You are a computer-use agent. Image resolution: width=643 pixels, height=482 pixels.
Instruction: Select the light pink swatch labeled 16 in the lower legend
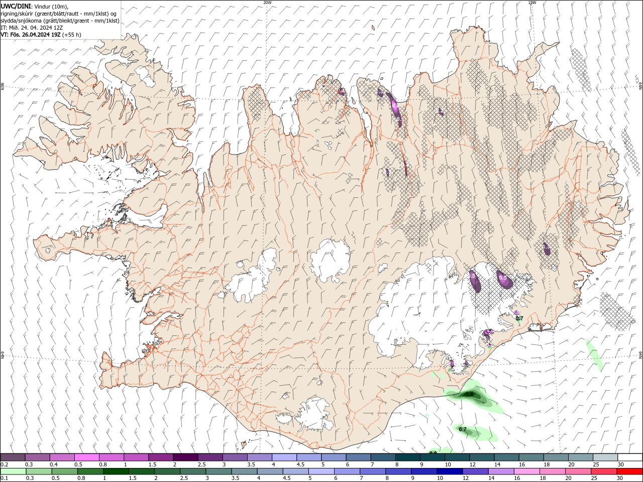(526, 471)
